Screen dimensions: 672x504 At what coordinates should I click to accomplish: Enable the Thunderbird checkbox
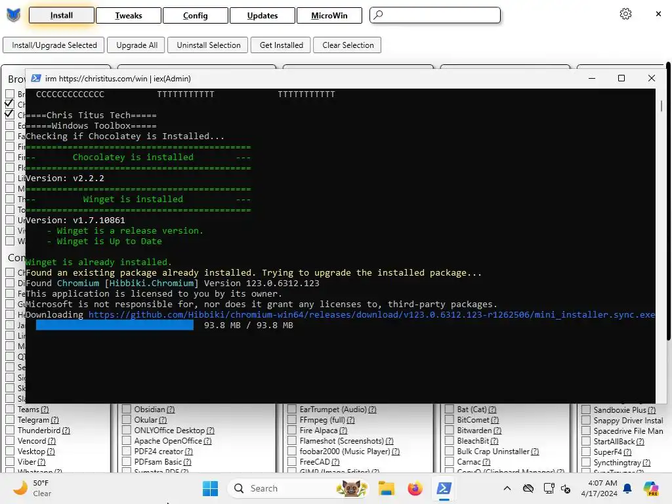pyautogui.click(x=10, y=430)
